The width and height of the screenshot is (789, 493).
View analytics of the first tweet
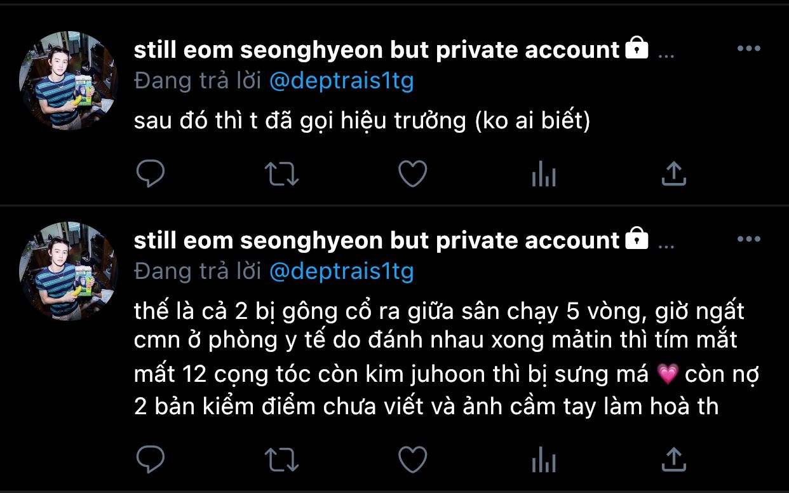[x=544, y=173]
